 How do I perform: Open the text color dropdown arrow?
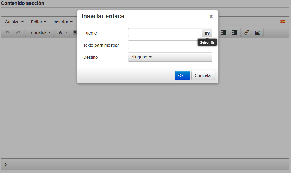click(67, 32)
